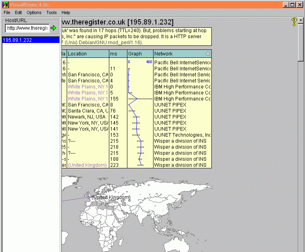
Task: Open the Options menu
Action: tap(34, 12)
